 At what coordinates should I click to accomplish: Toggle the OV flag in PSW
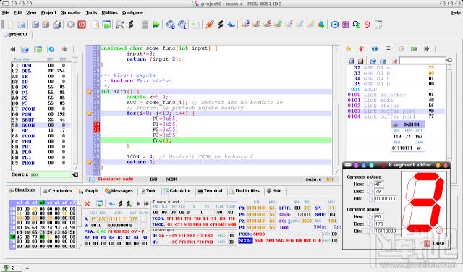[x=133, y=231]
